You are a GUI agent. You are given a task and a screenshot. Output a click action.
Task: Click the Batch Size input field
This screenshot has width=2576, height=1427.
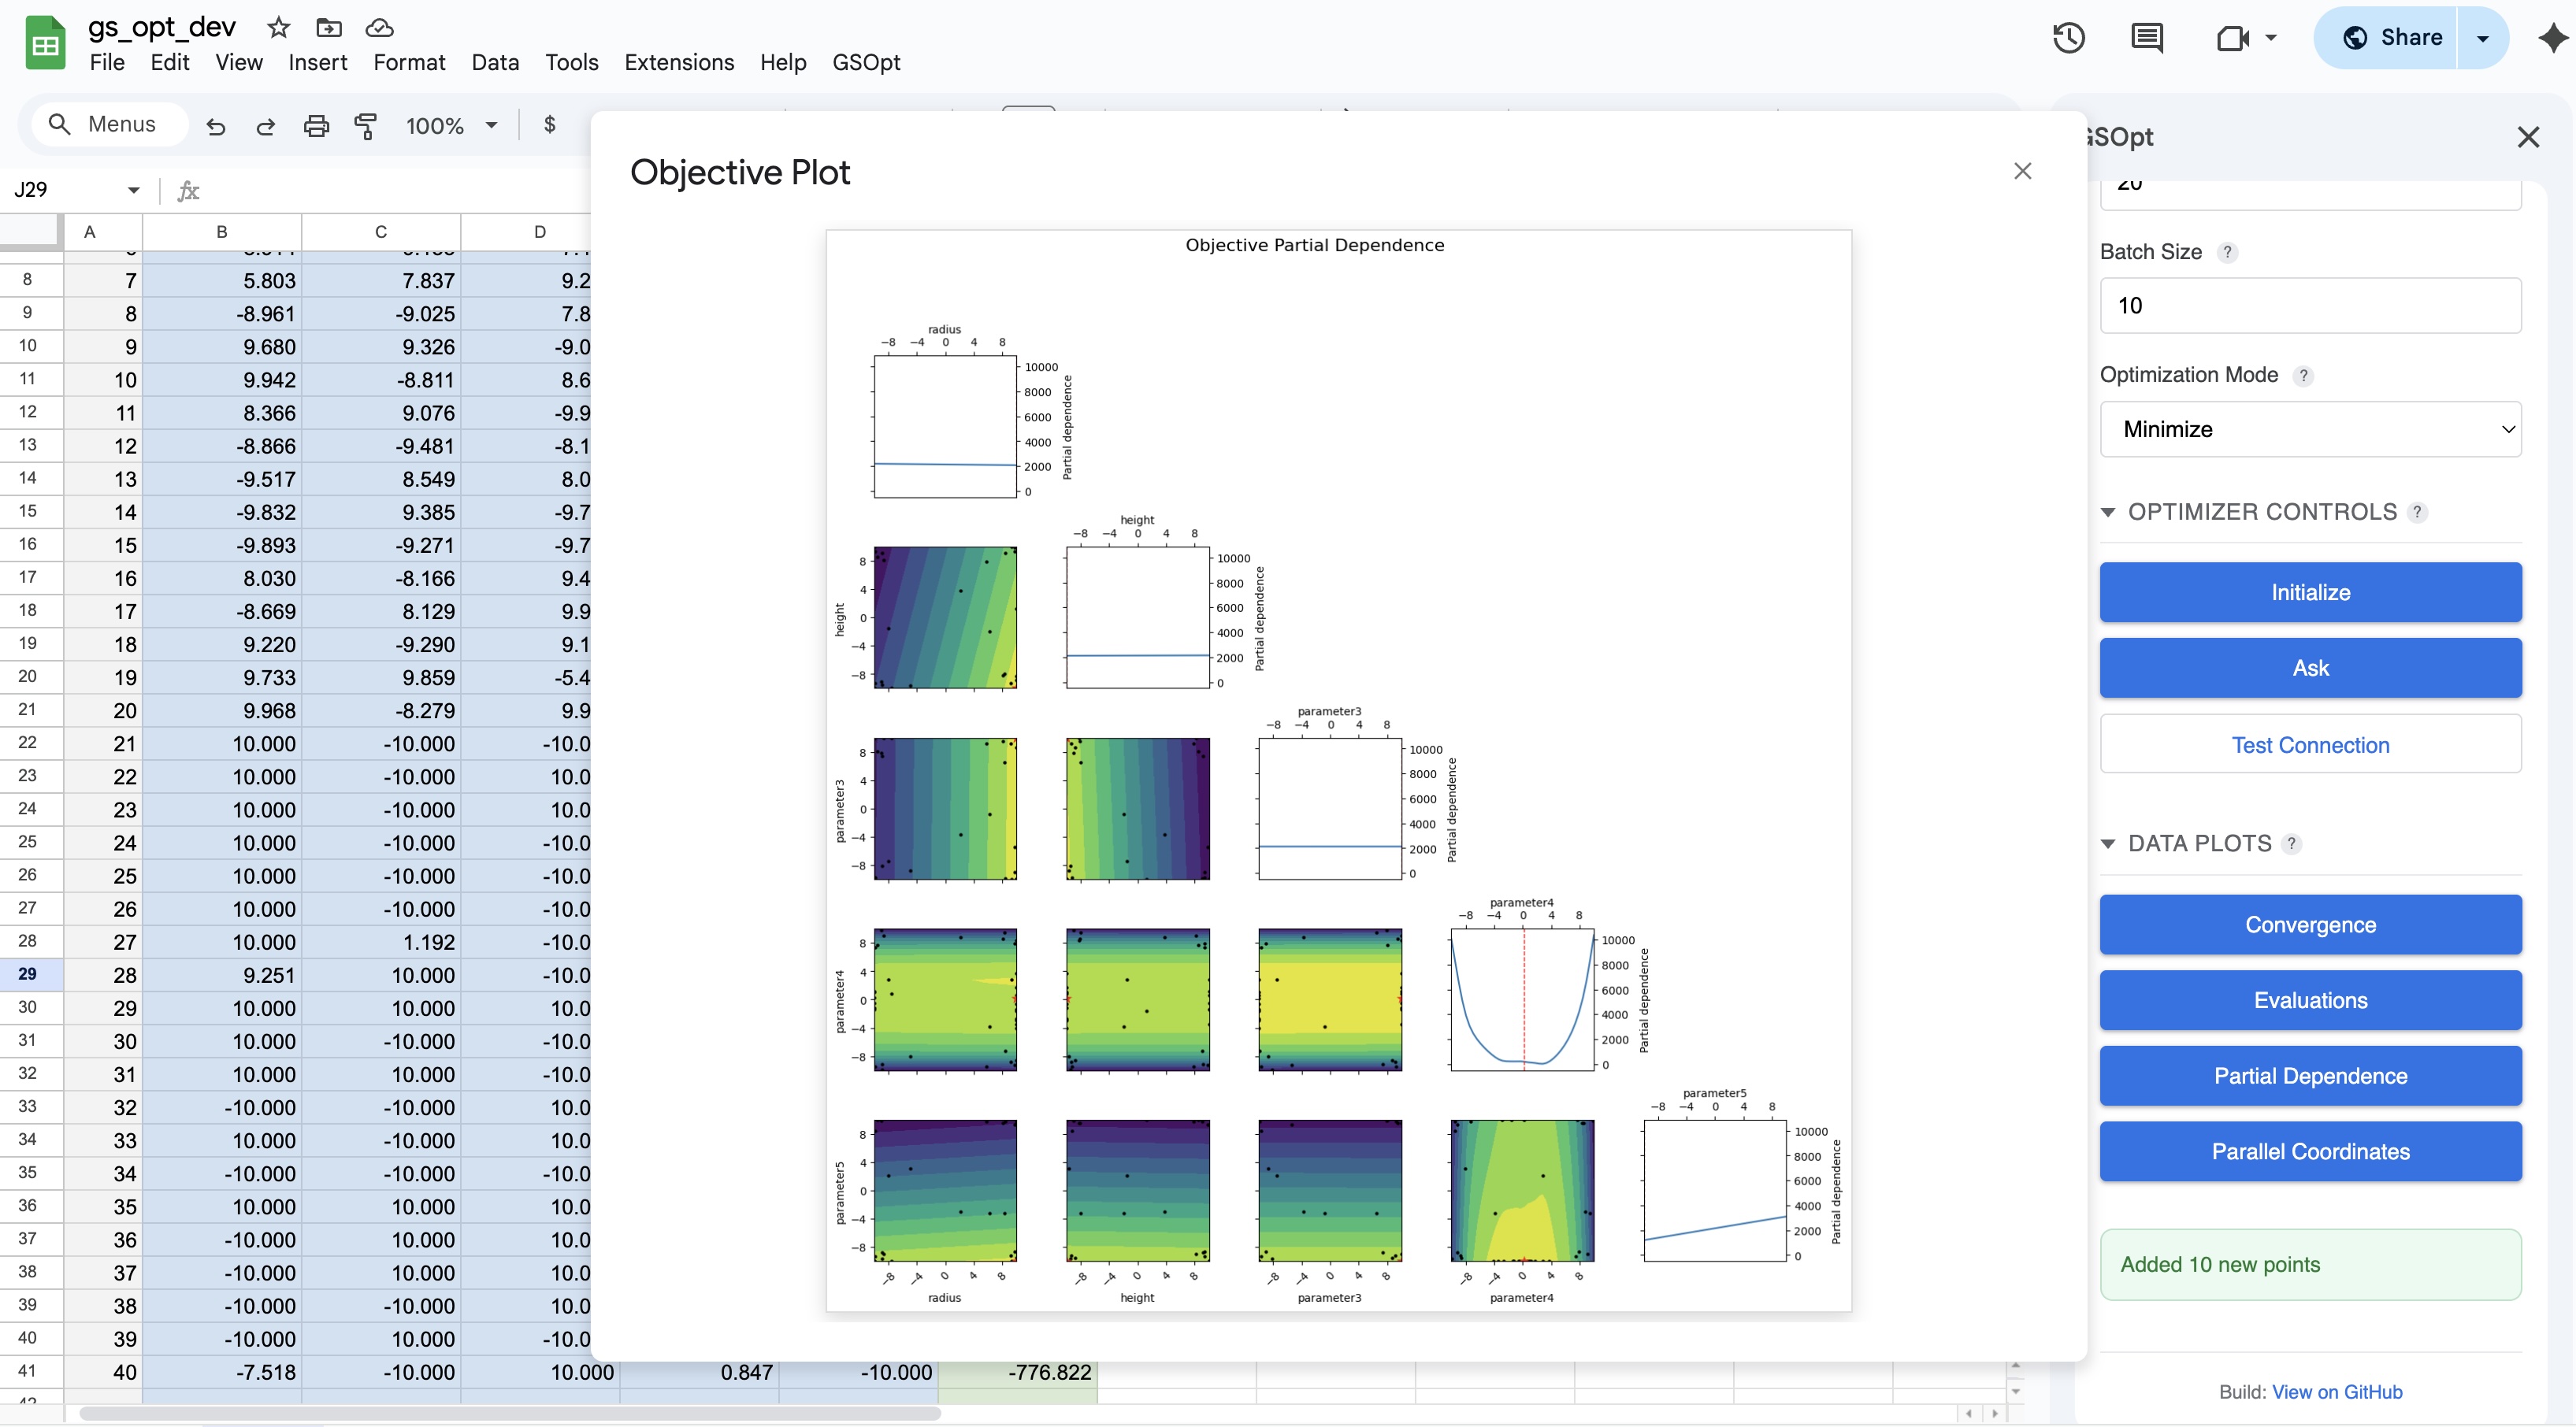pos(2310,306)
